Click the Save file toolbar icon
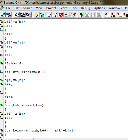Screen dimensions: 128x140 tap(9, 15)
